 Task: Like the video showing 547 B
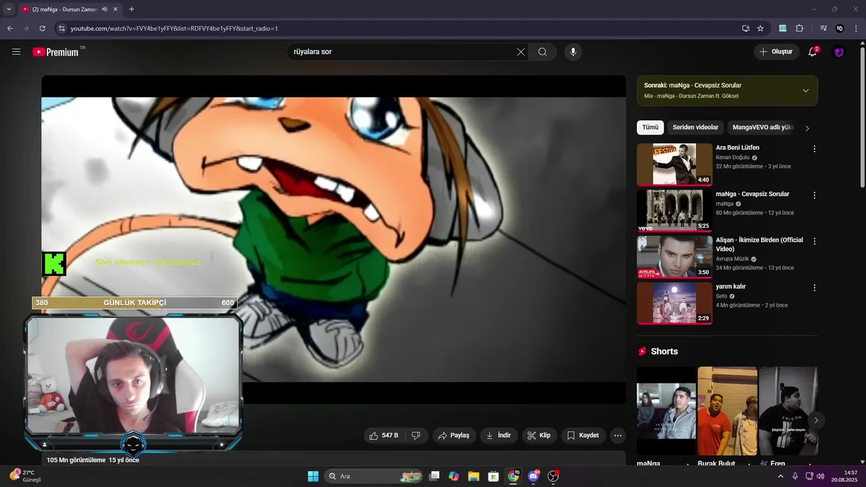click(x=384, y=436)
